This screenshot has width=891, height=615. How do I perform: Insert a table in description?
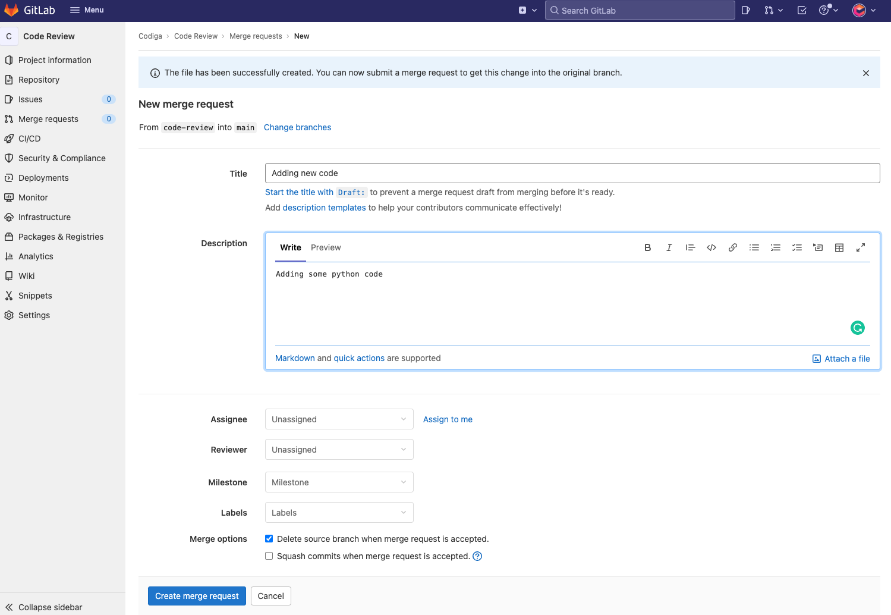coord(839,247)
